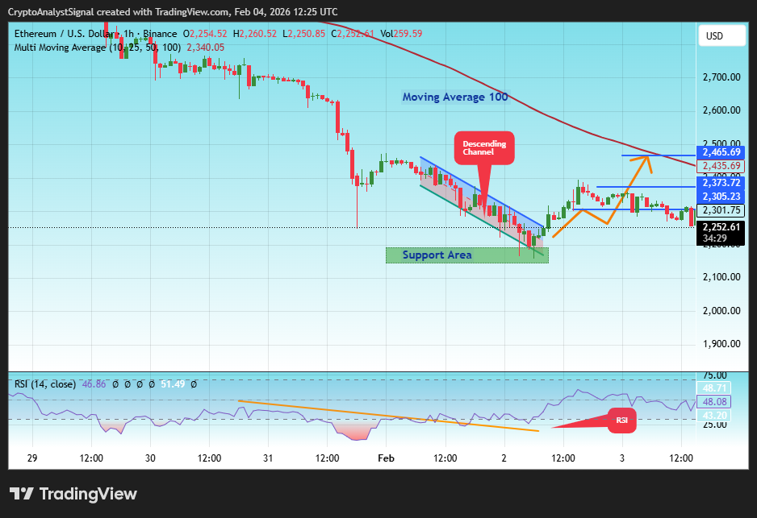Click the 2,000.00 price axis tick
Screen dimensions: 757x518
click(x=721, y=311)
